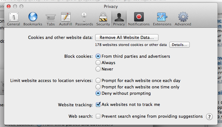Click Remove All Website Data button
The image size is (222, 127).
pos(127,37)
